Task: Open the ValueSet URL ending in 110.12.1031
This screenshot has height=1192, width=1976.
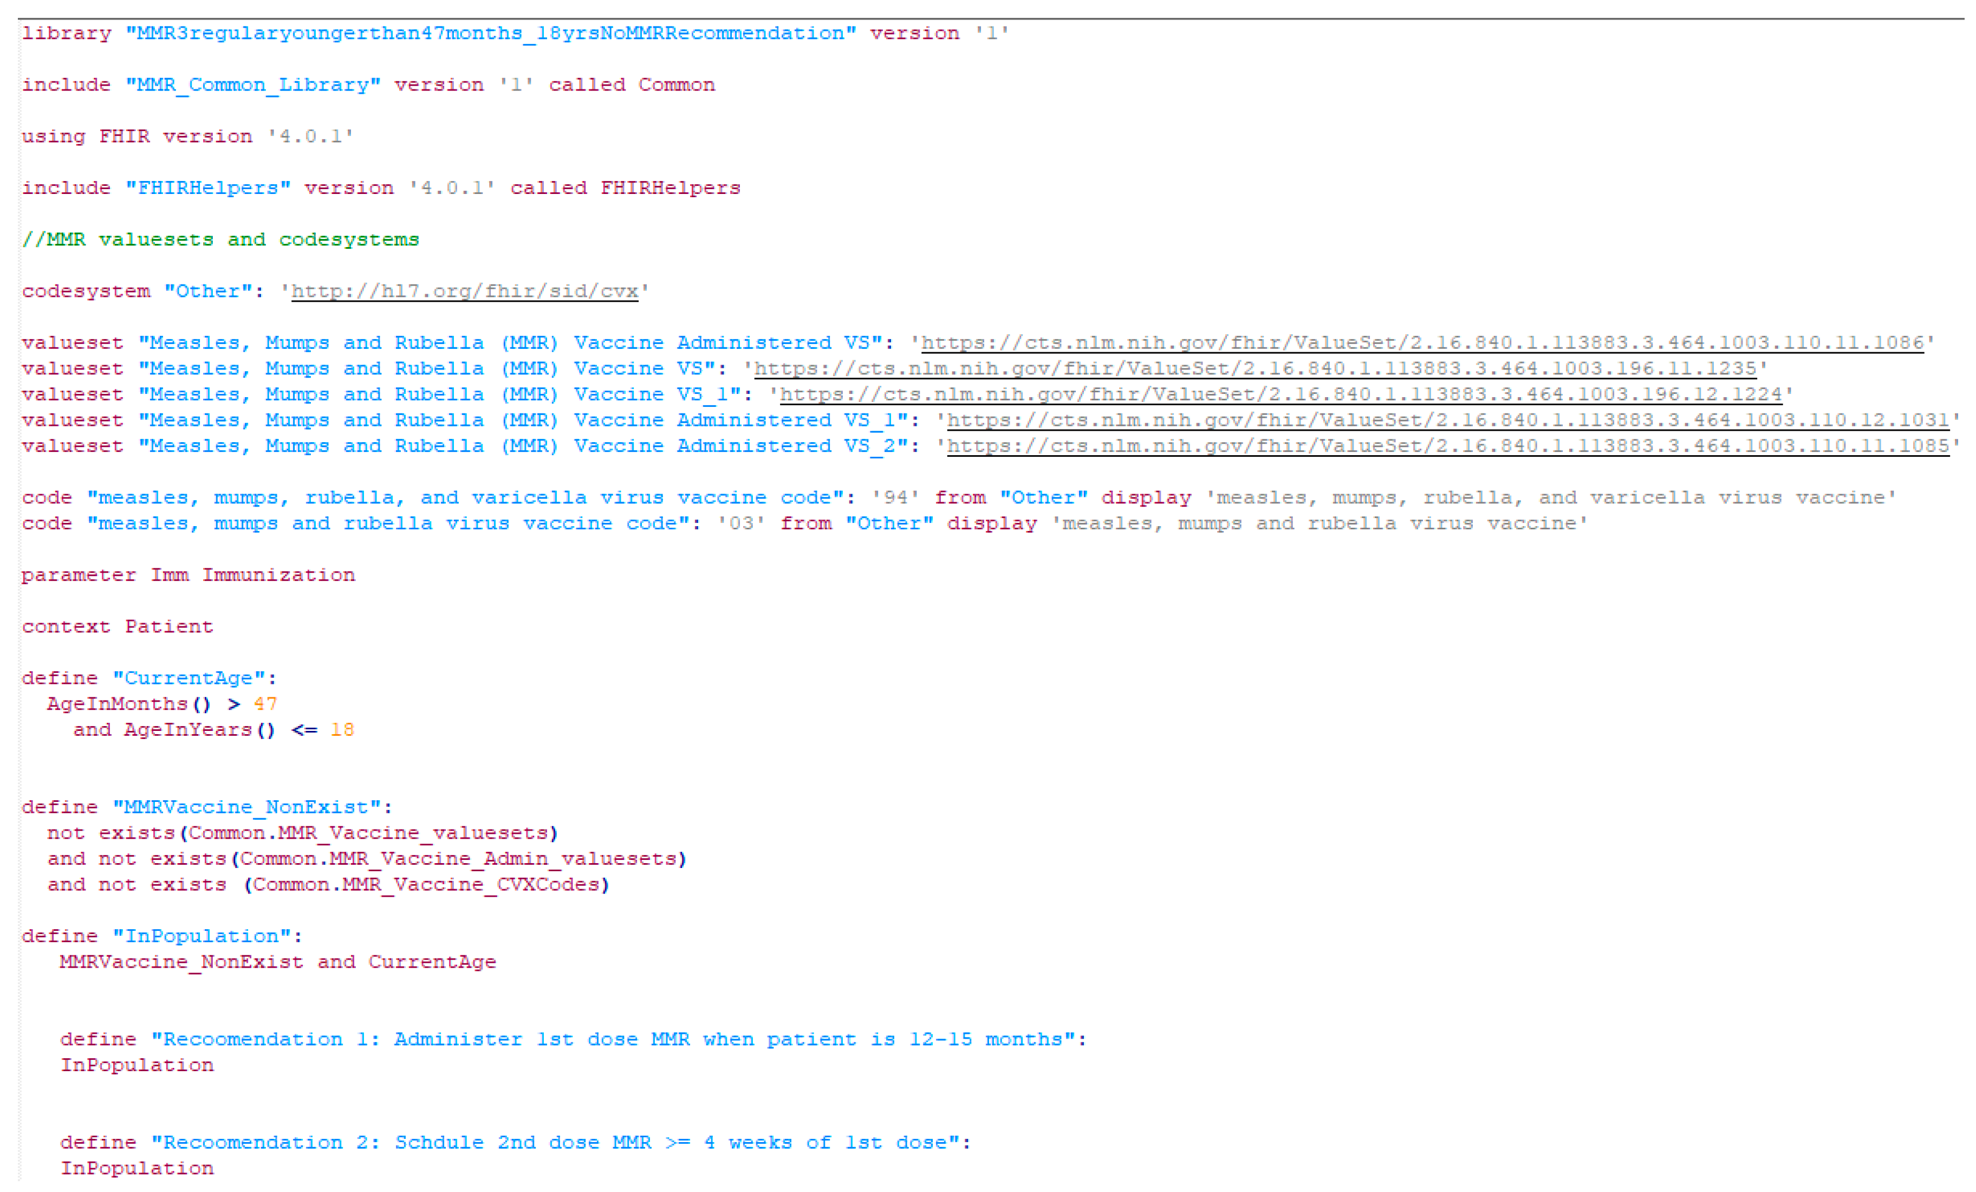Action: (x=1447, y=419)
